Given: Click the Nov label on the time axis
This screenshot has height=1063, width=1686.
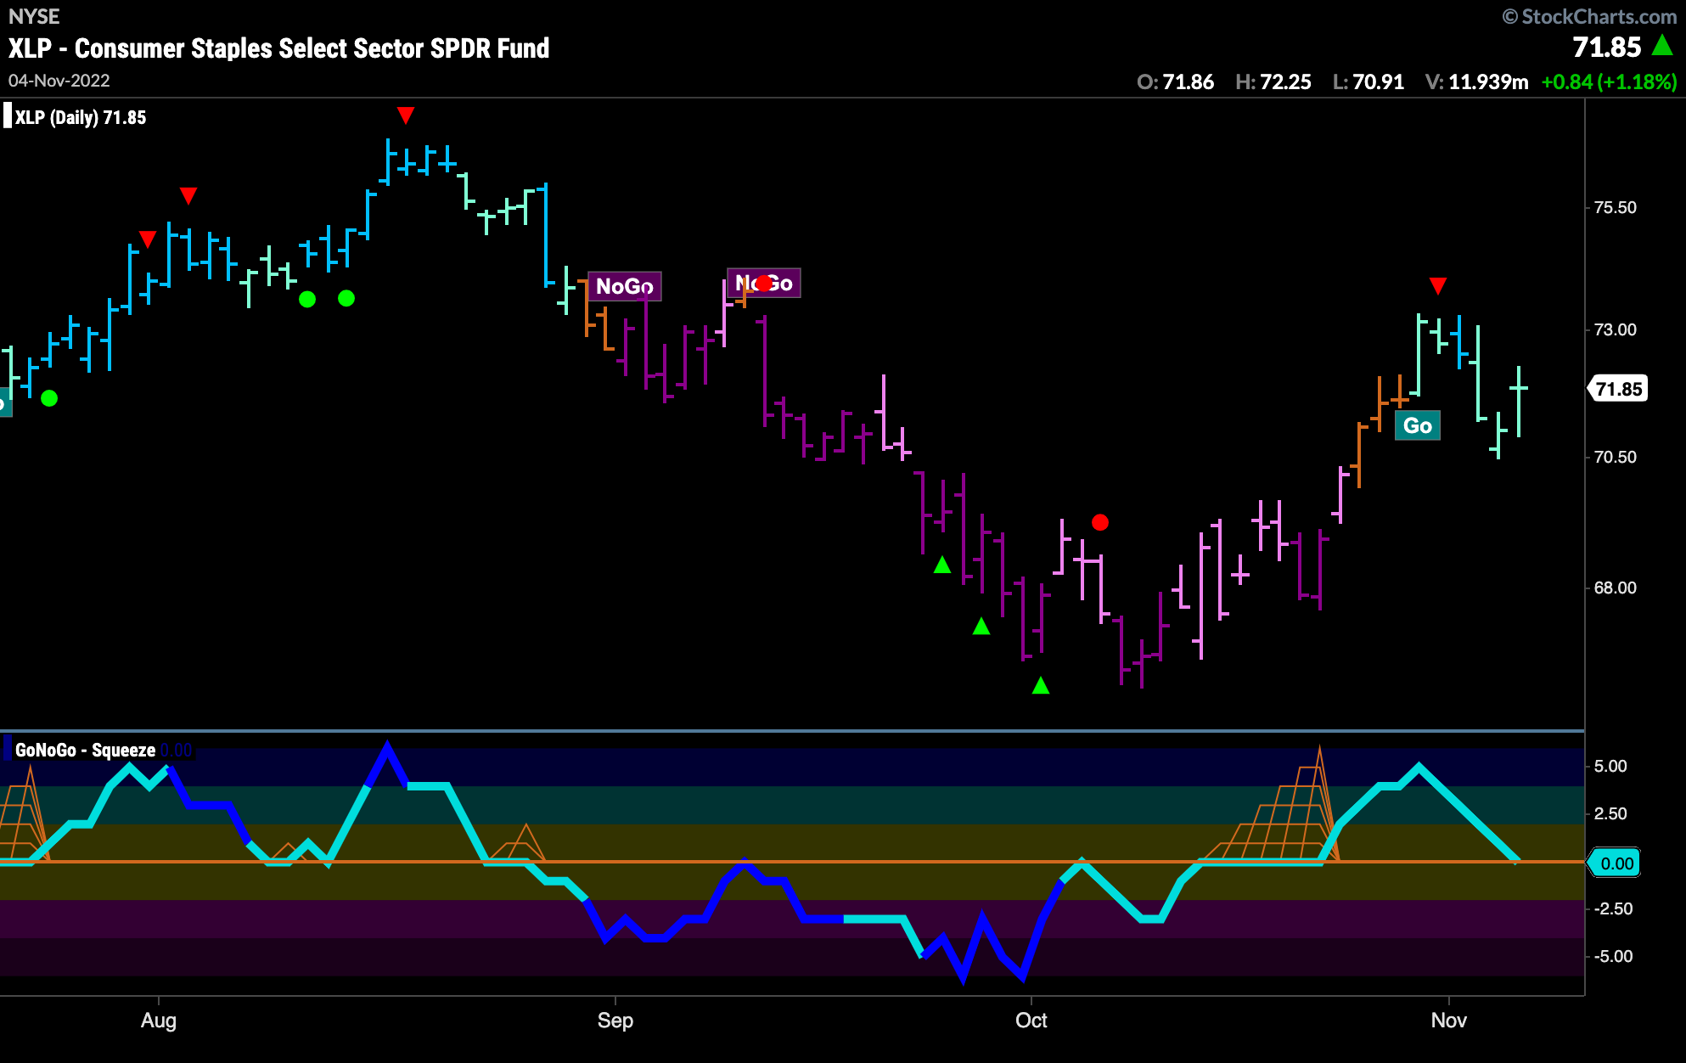Looking at the screenshot, I should click(x=1449, y=1020).
